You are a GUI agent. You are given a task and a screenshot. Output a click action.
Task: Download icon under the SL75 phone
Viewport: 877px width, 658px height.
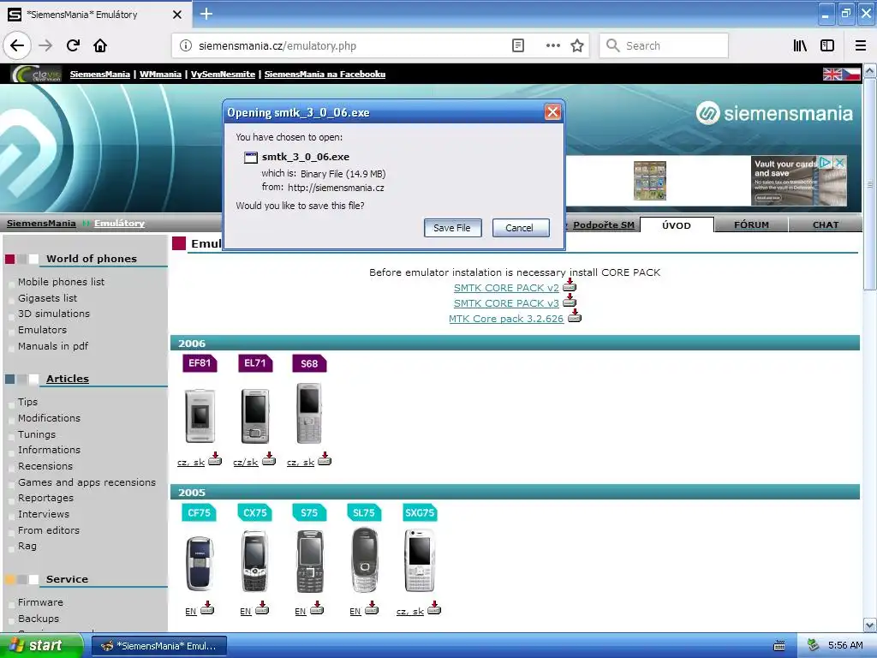pyautogui.click(x=372, y=608)
